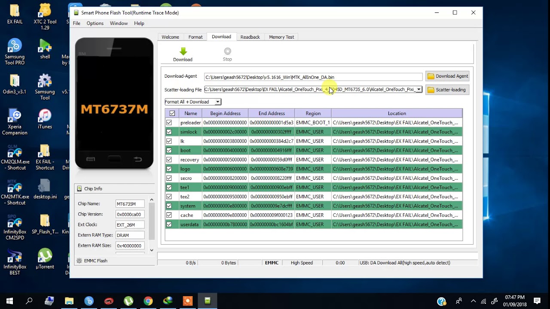Toggle the select-all checkbox in table header

tap(172, 113)
